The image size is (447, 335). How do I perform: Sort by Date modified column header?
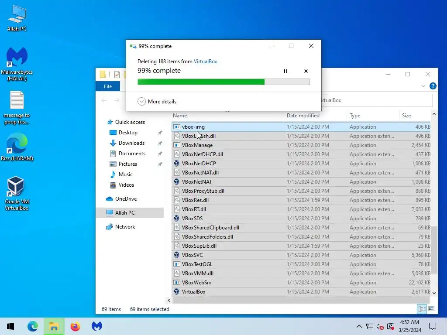click(303, 115)
